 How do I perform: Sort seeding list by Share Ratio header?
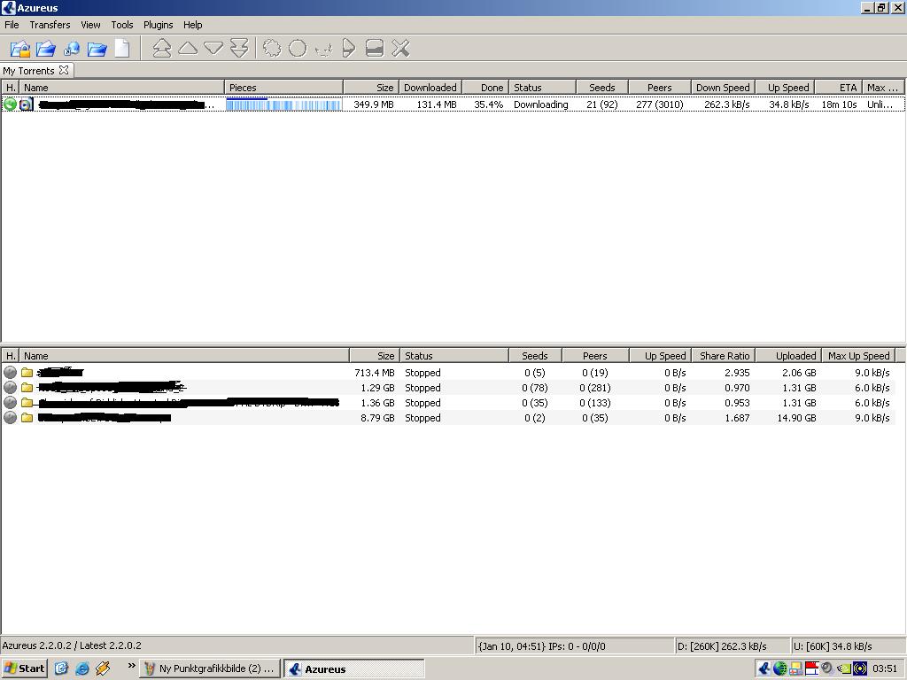pos(724,356)
